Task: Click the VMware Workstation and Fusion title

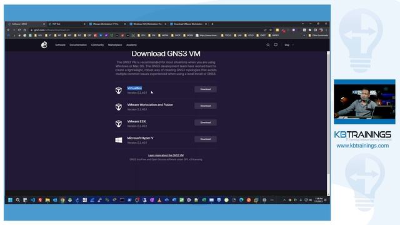Action: (x=150, y=104)
